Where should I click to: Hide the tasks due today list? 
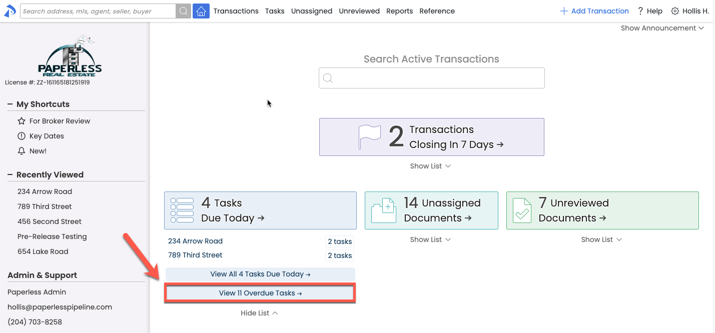[259, 313]
